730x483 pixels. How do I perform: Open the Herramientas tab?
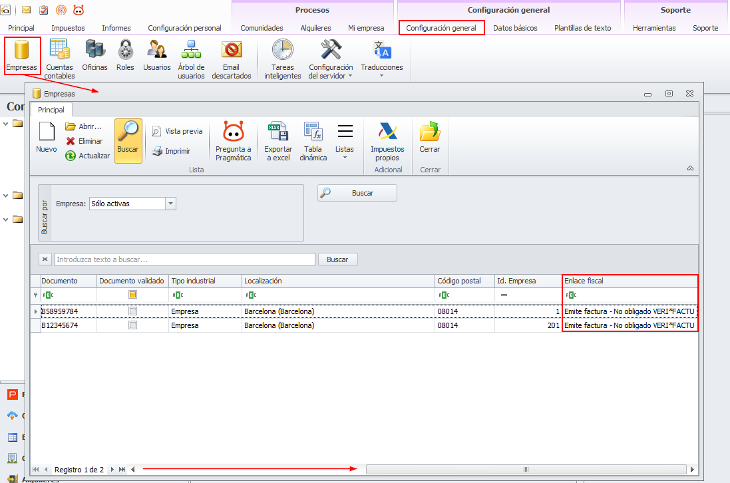tap(654, 28)
